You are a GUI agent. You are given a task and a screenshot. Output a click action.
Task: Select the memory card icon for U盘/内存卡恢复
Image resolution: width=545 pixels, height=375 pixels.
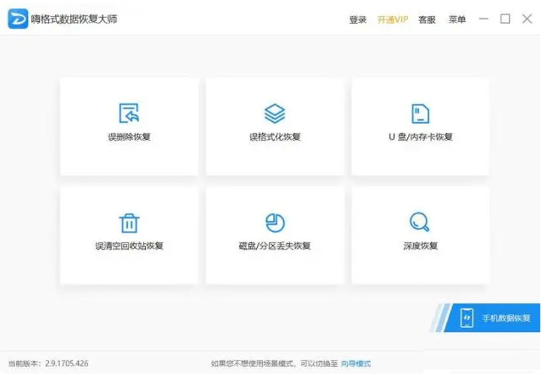420,113
